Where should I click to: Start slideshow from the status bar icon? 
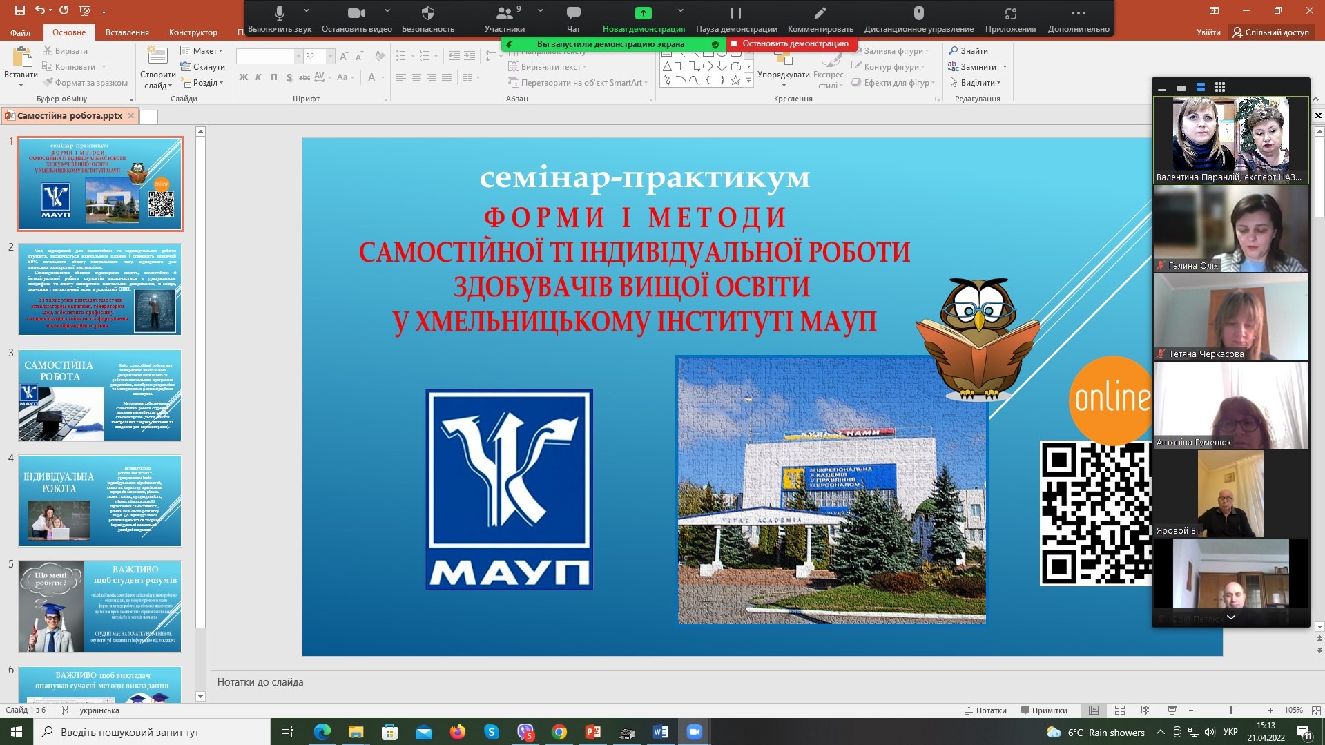1172,710
